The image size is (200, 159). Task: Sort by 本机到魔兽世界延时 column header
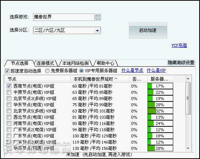click(x=99, y=79)
